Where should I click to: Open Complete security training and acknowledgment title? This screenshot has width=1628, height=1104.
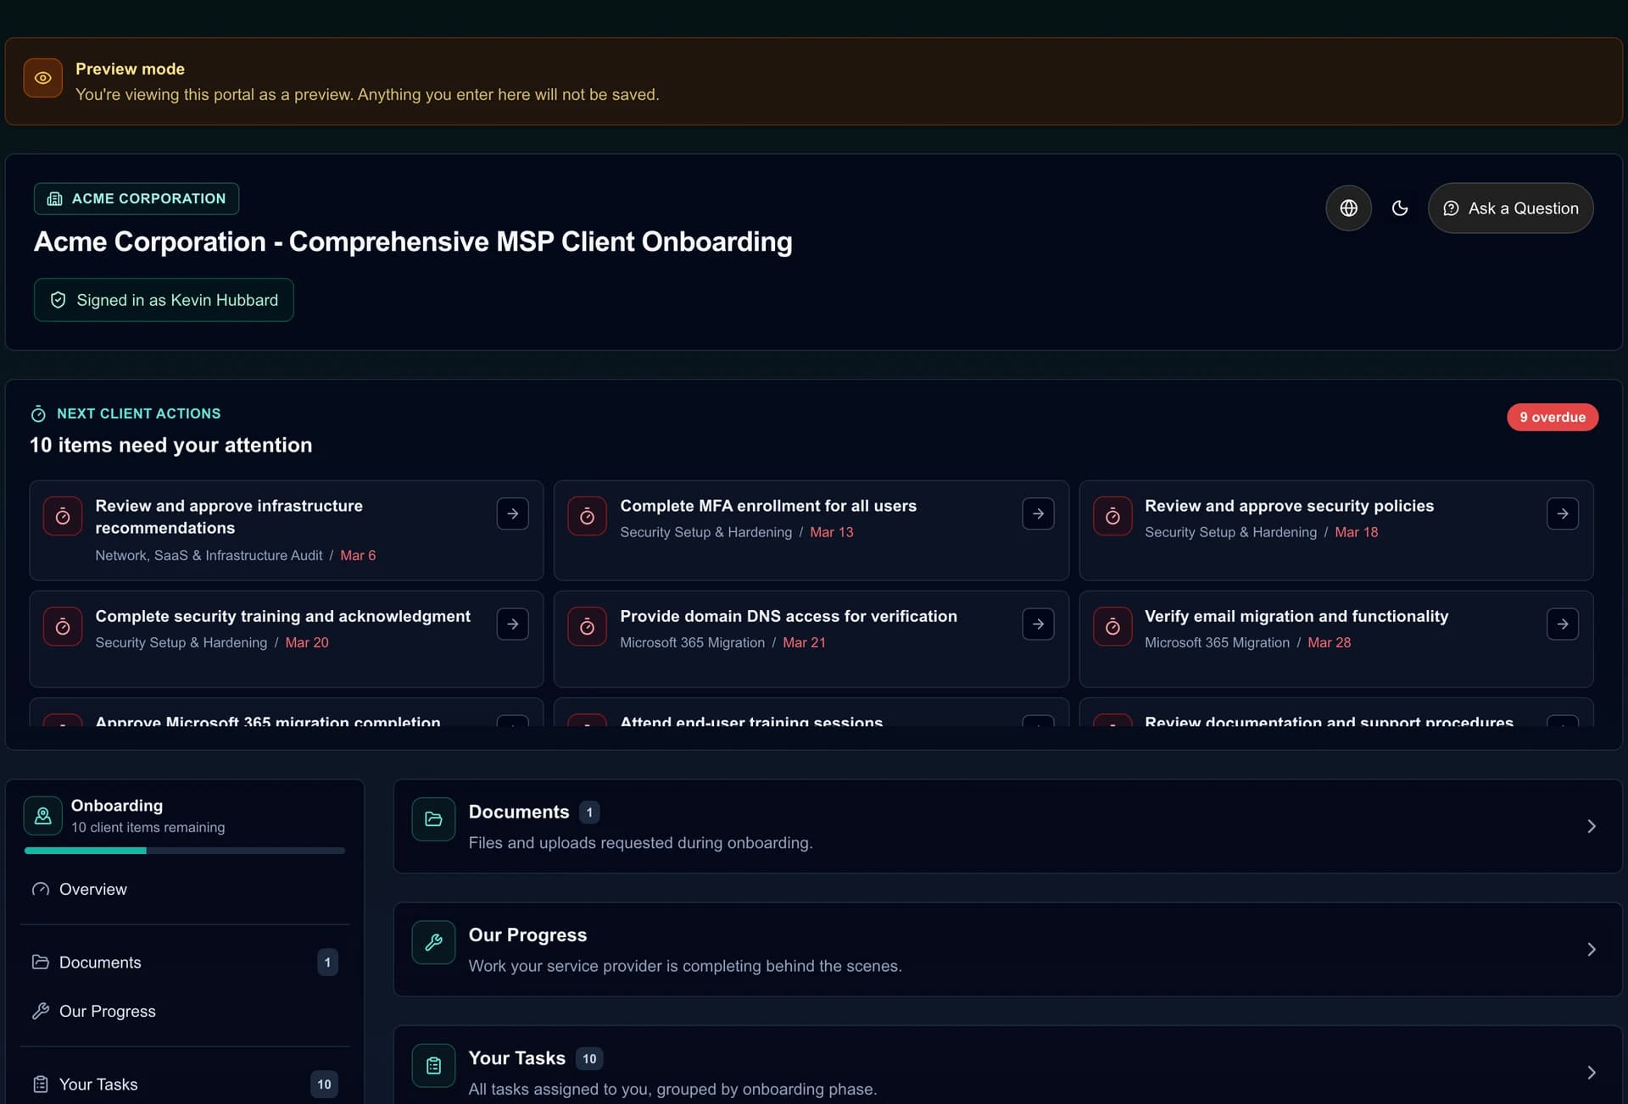[282, 616]
